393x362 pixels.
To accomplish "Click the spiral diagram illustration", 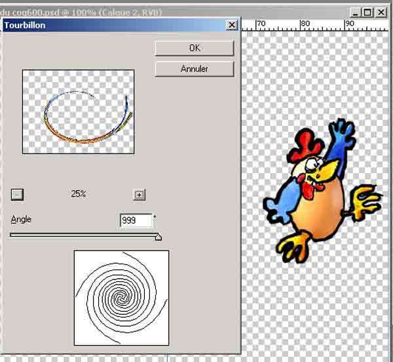I will coord(122,298).
